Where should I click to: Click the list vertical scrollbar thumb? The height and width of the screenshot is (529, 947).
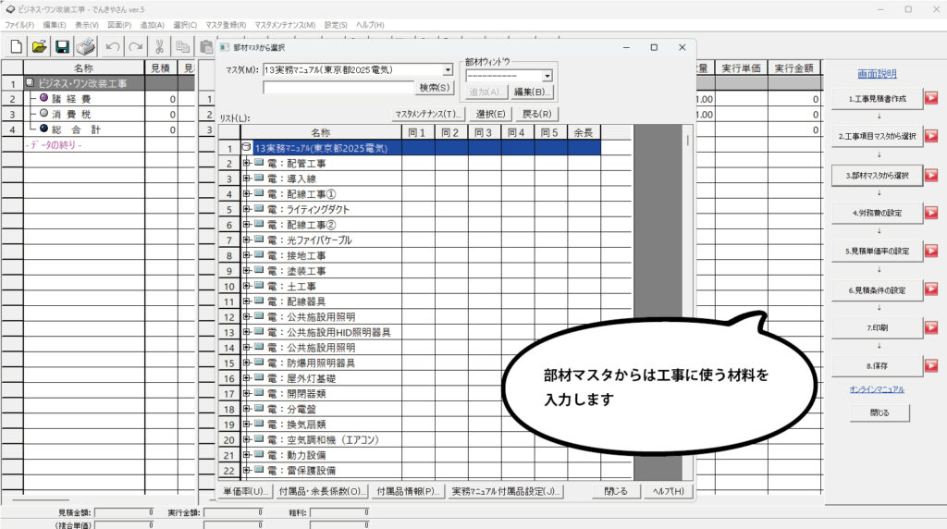pos(687,140)
